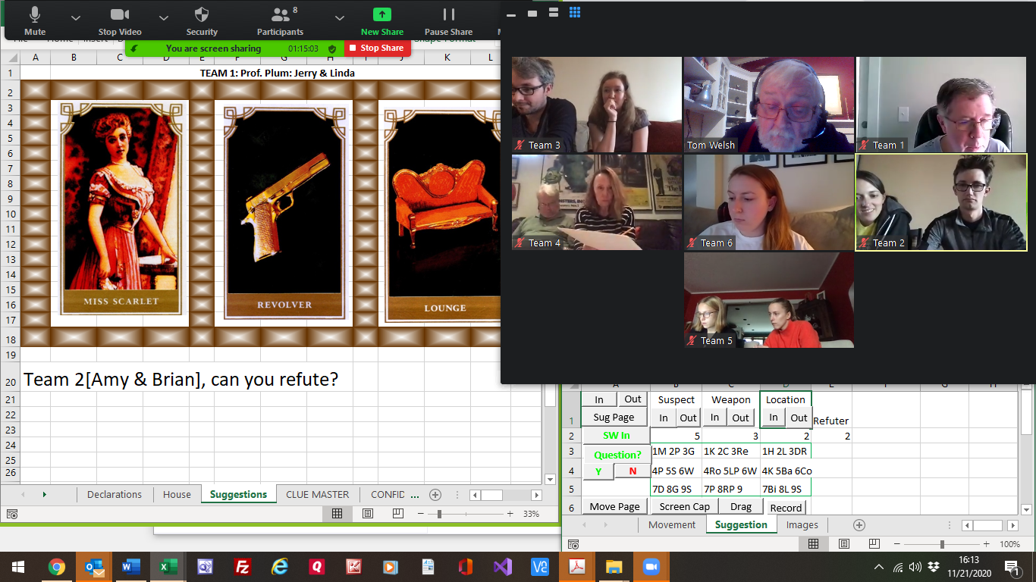Click the Screen Cap button
The width and height of the screenshot is (1036, 582).
click(x=685, y=506)
